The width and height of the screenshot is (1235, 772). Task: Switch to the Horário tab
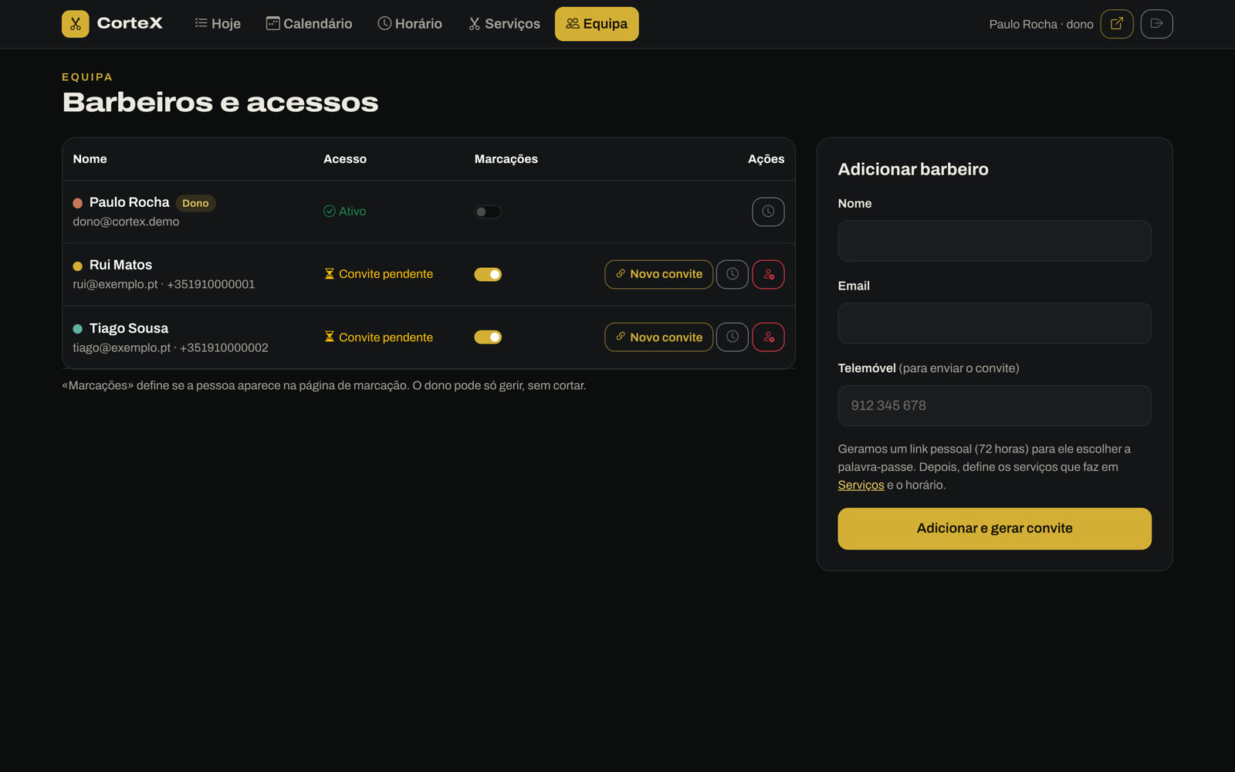(x=410, y=24)
